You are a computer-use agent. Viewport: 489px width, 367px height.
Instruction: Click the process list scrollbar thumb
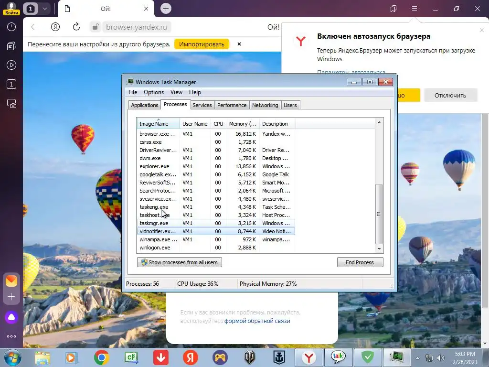click(379, 214)
